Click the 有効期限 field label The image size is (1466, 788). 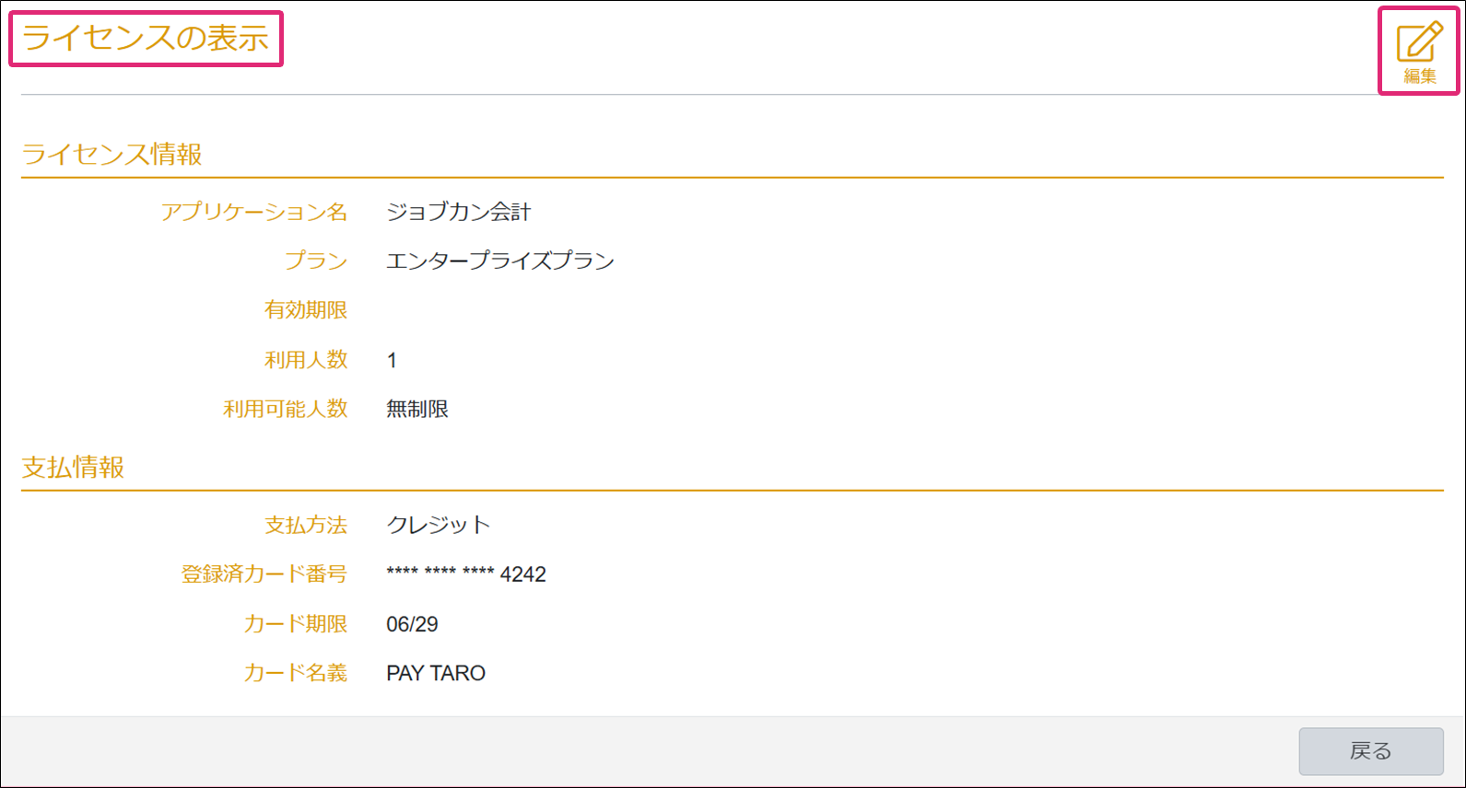point(306,310)
